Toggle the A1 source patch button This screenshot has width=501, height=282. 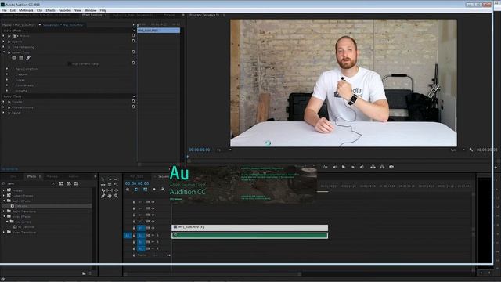click(127, 235)
